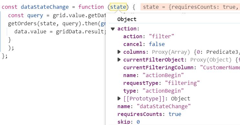240x125 pixels.
Task: Click the requiresCounts true property
Action: [149, 114]
